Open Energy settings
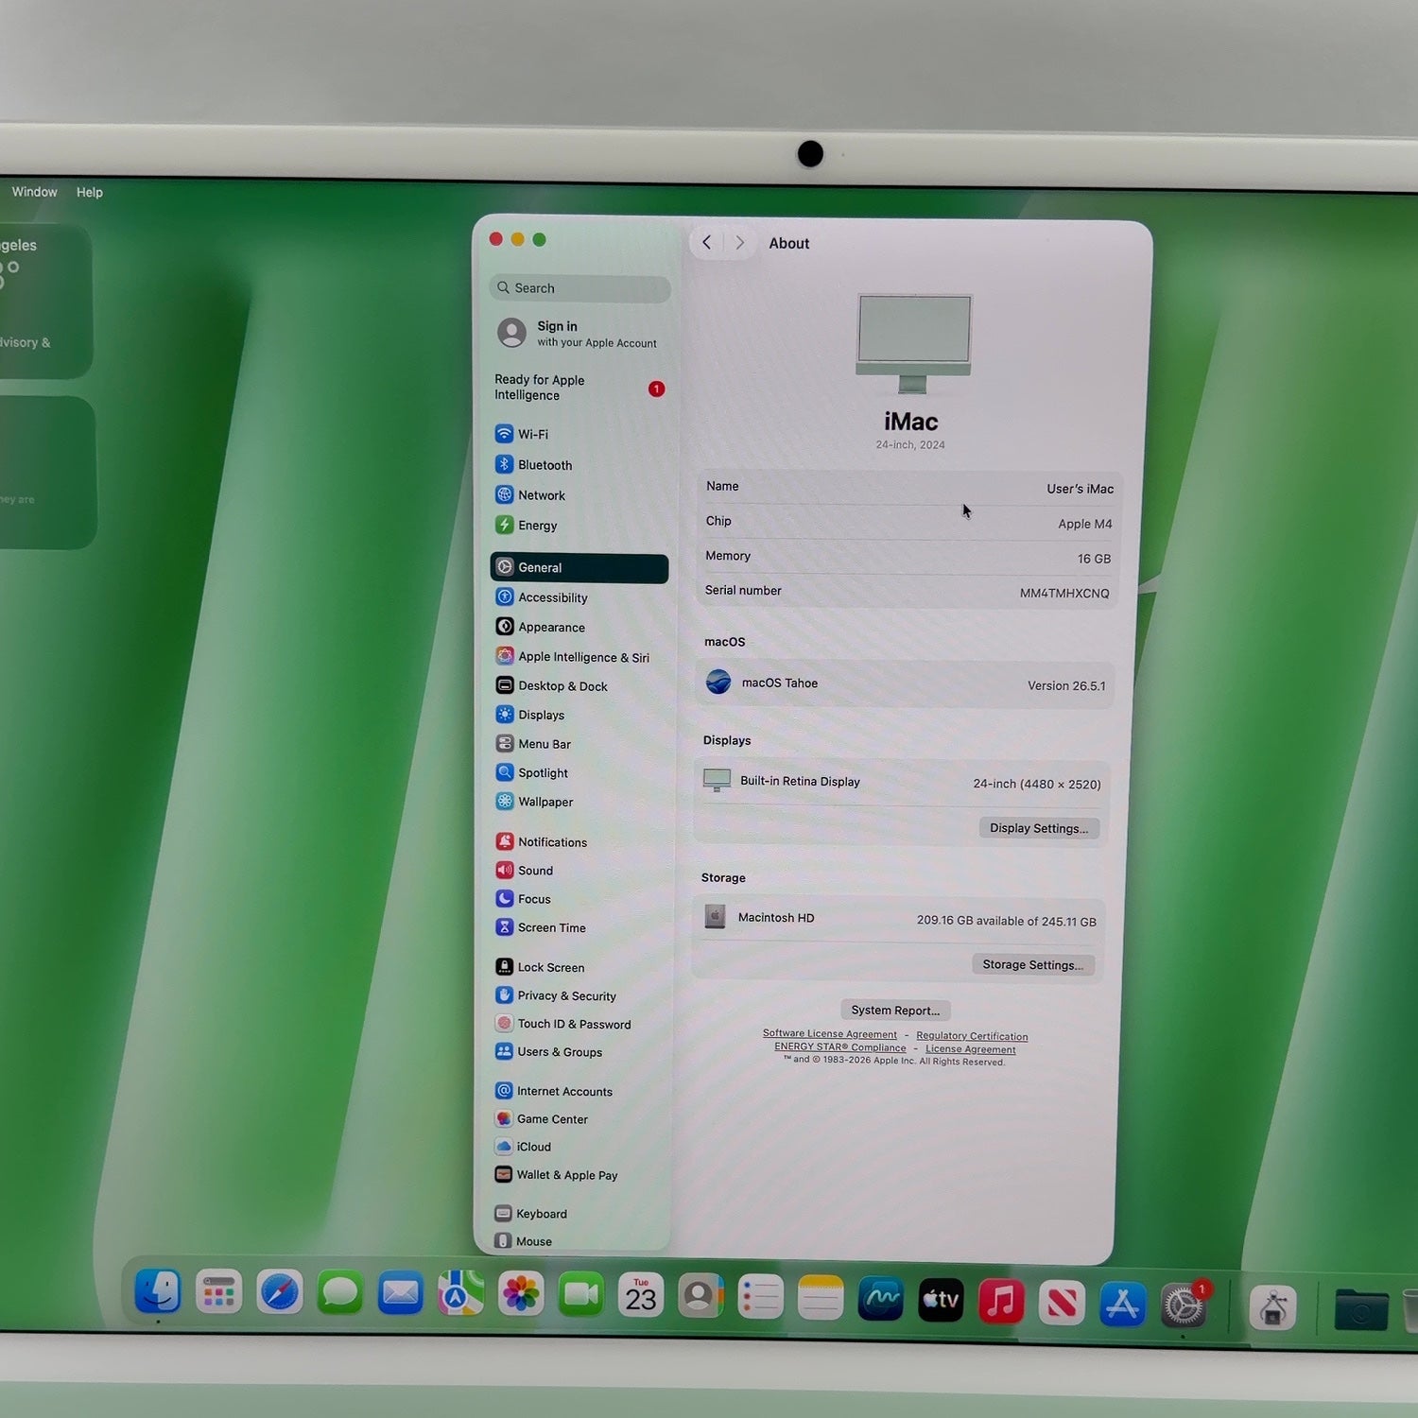The height and width of the screenshot is (1418, 1418). tap(527, 525)
